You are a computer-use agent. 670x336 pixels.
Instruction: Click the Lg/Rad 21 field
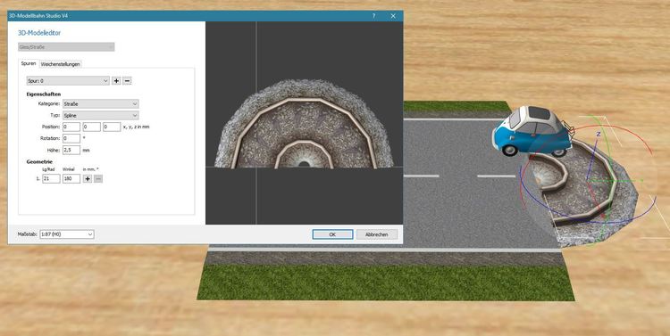[x=51, y=179]
